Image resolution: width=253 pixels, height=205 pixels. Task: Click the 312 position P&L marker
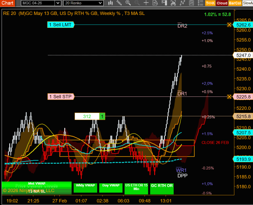coord(87,116)
